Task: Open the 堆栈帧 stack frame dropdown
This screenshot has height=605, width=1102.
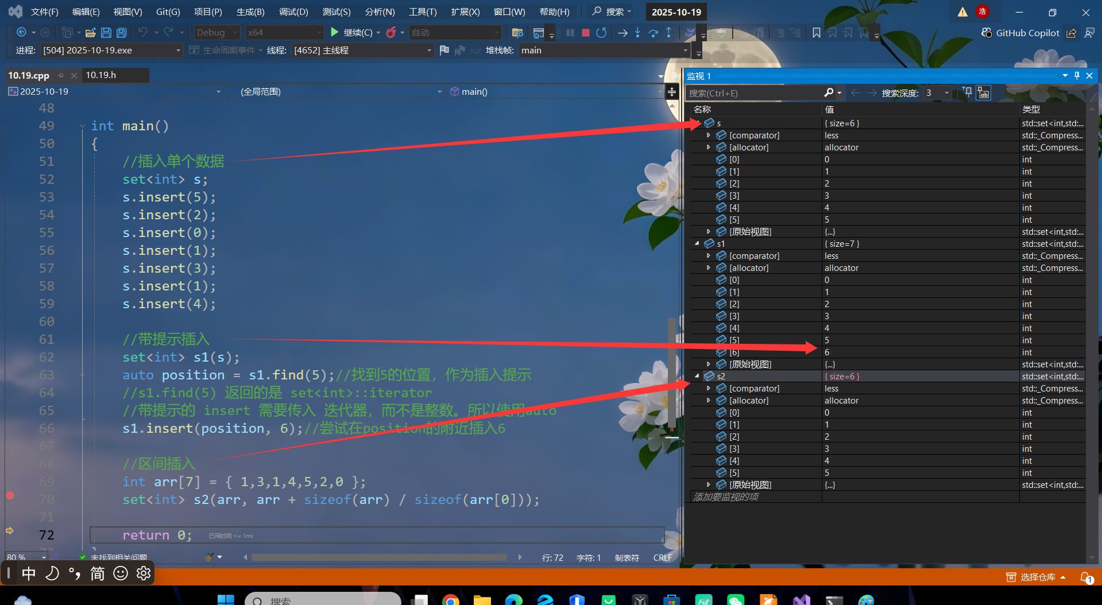Action: pos(604,51)
